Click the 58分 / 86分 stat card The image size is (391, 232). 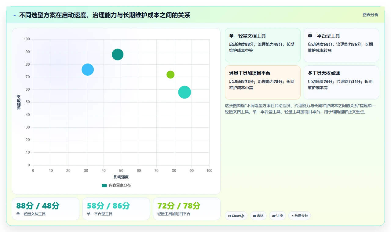point(116,209)
